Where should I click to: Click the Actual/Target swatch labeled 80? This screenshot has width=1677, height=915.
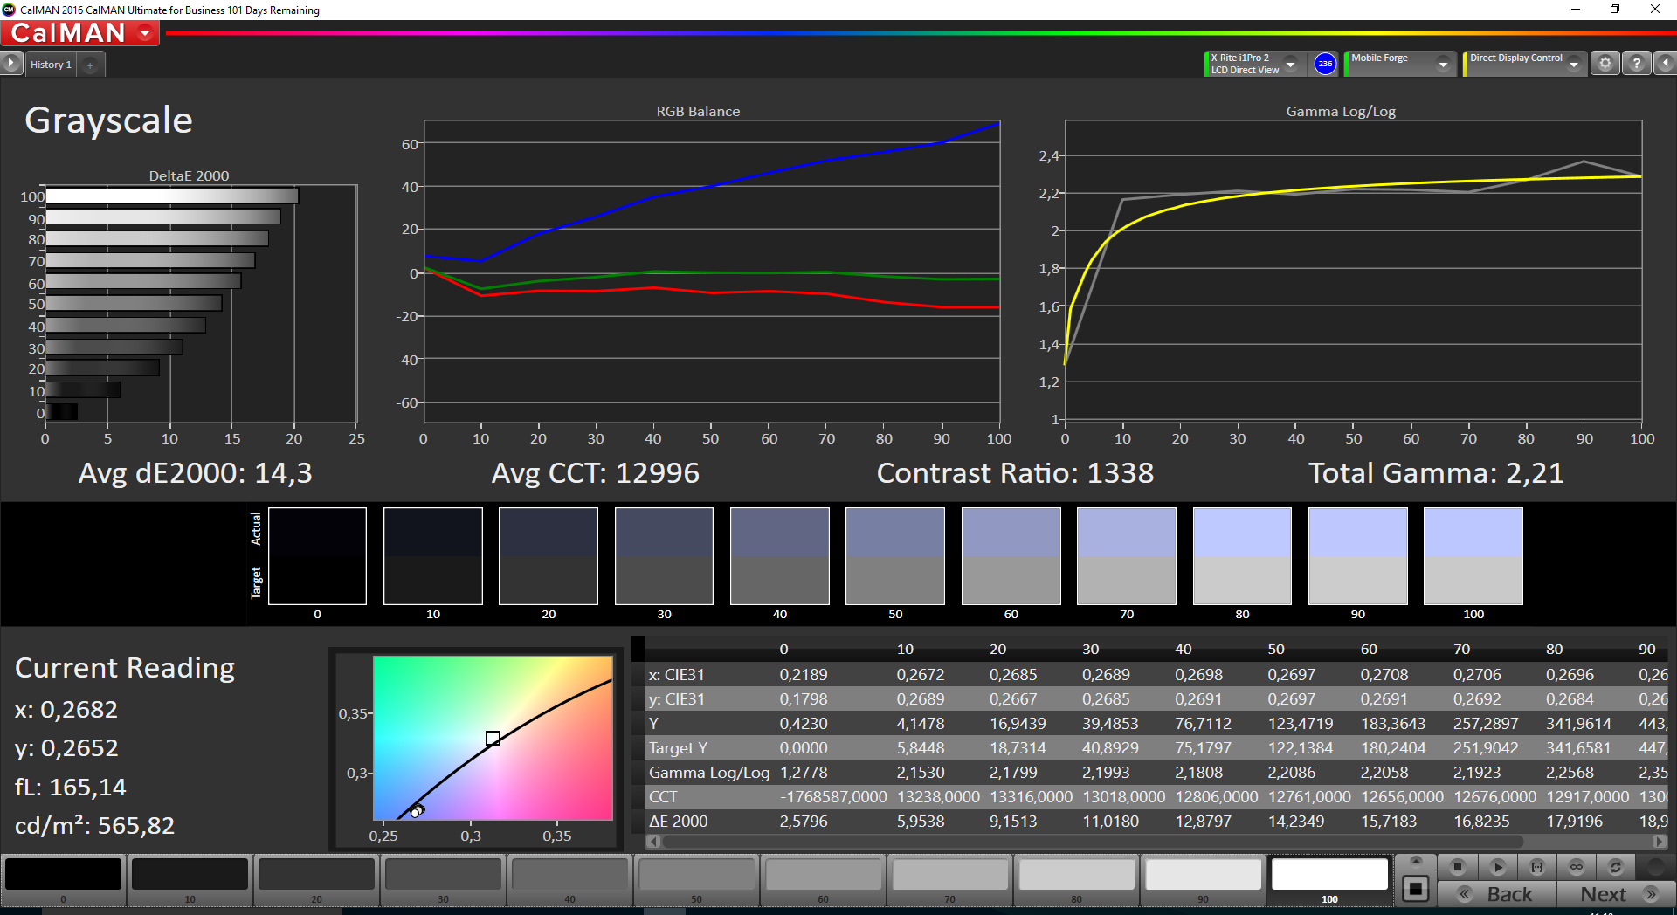[x=1242, y=556]
